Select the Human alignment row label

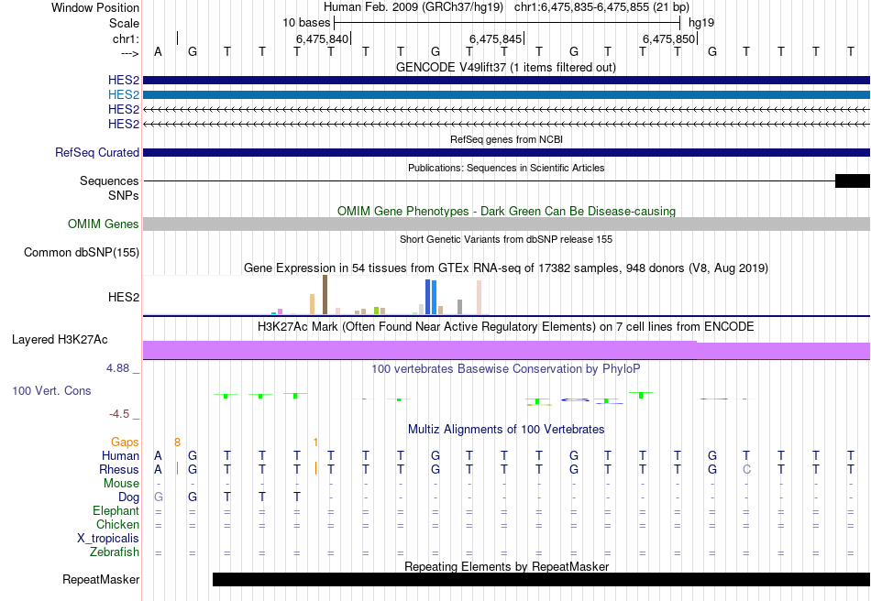120,455
